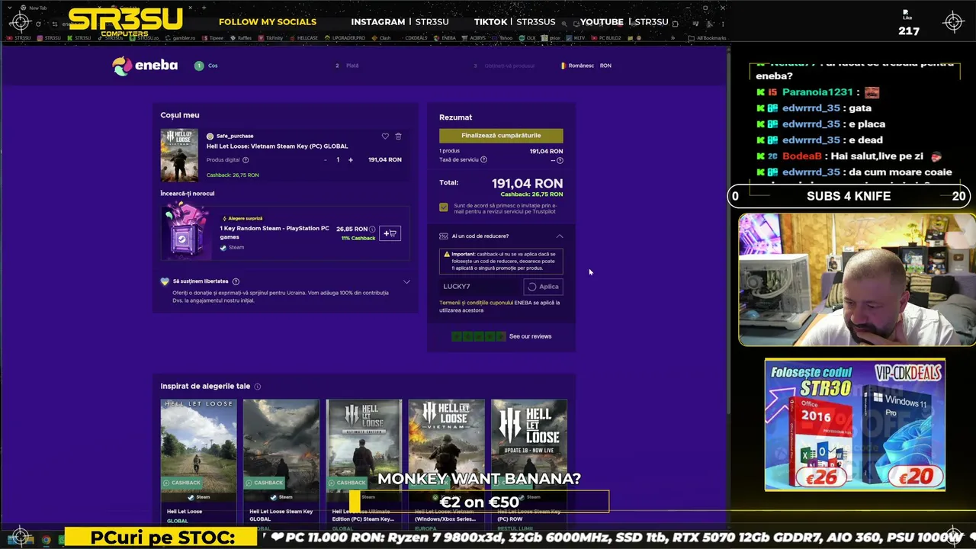Open Hell Let Loose Update 18 ROW card

(529, 463)
